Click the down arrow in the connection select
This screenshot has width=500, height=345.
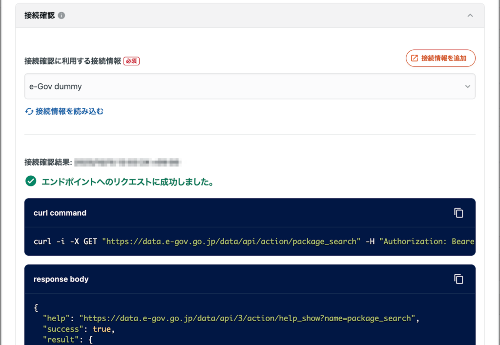tap(467, 86)
